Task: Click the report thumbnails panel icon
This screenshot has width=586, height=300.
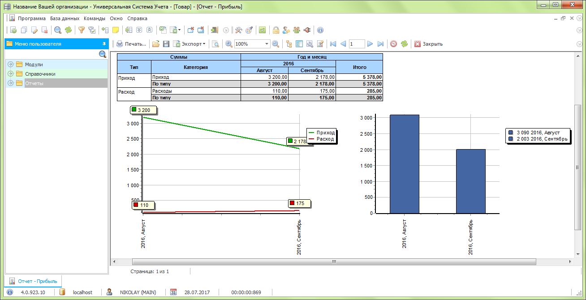Action: coord(299,44)
